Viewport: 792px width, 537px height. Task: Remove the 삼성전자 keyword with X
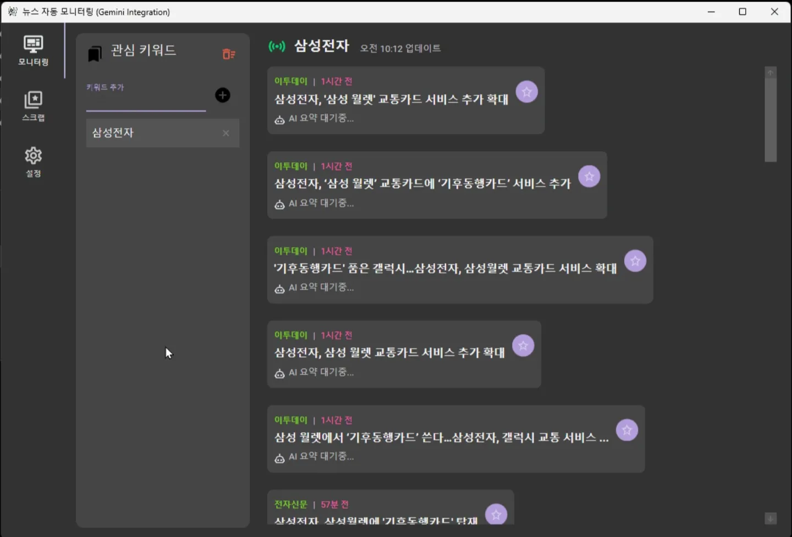[226, 133]
